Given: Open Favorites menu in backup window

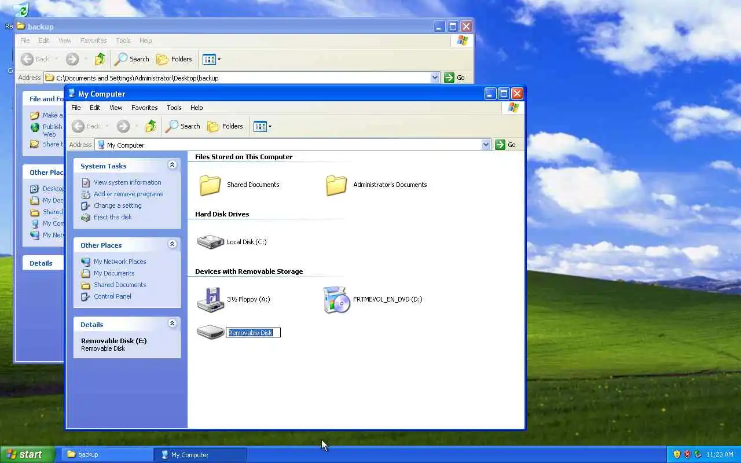Looking at the screenshot, I should pyautogui.click(x=93, y=41).
